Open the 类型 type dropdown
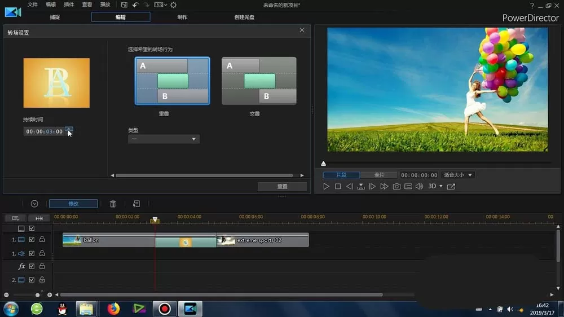 (x=164, y=139)
